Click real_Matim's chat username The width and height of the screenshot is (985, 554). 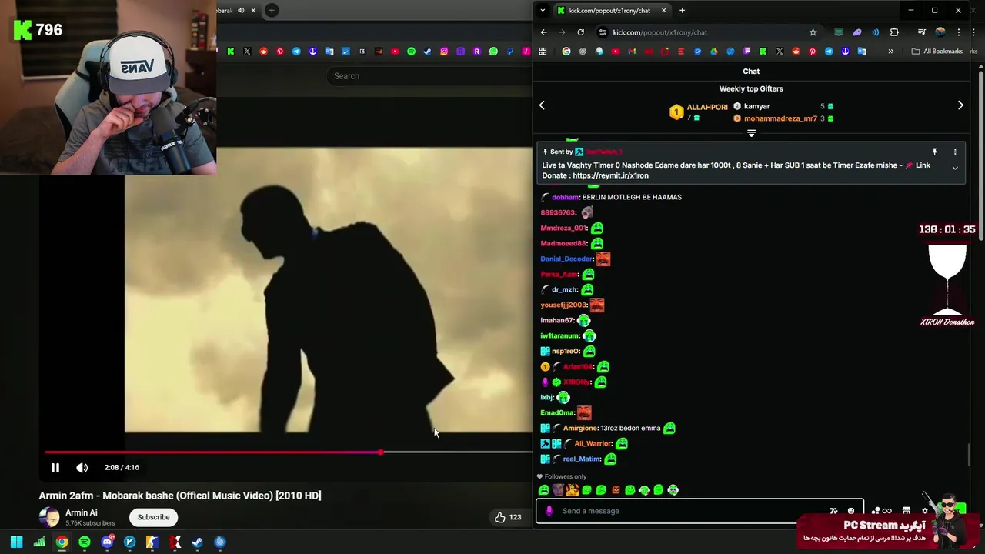581,459
